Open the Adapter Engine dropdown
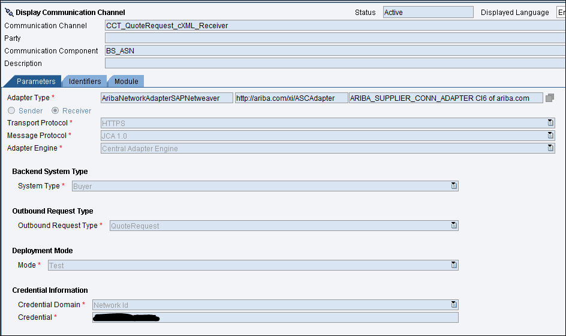 coord(550,148)
